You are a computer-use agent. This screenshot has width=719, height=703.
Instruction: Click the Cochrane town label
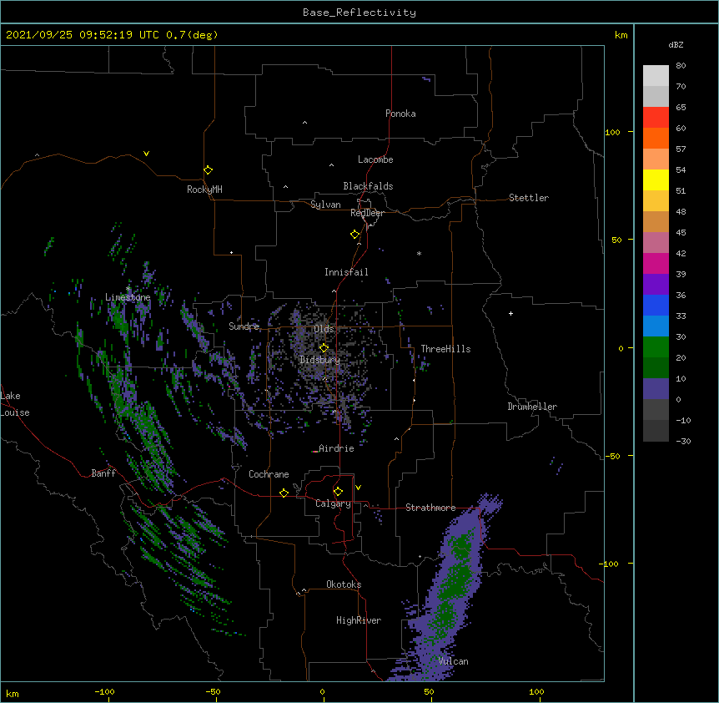click(269, 474)
